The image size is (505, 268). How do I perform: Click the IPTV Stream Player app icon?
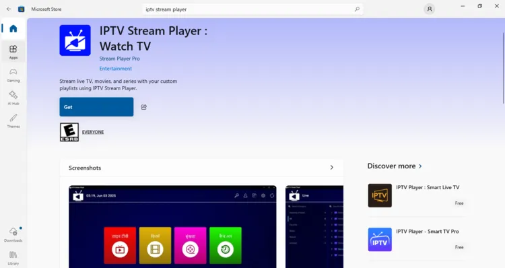(75, 40)
